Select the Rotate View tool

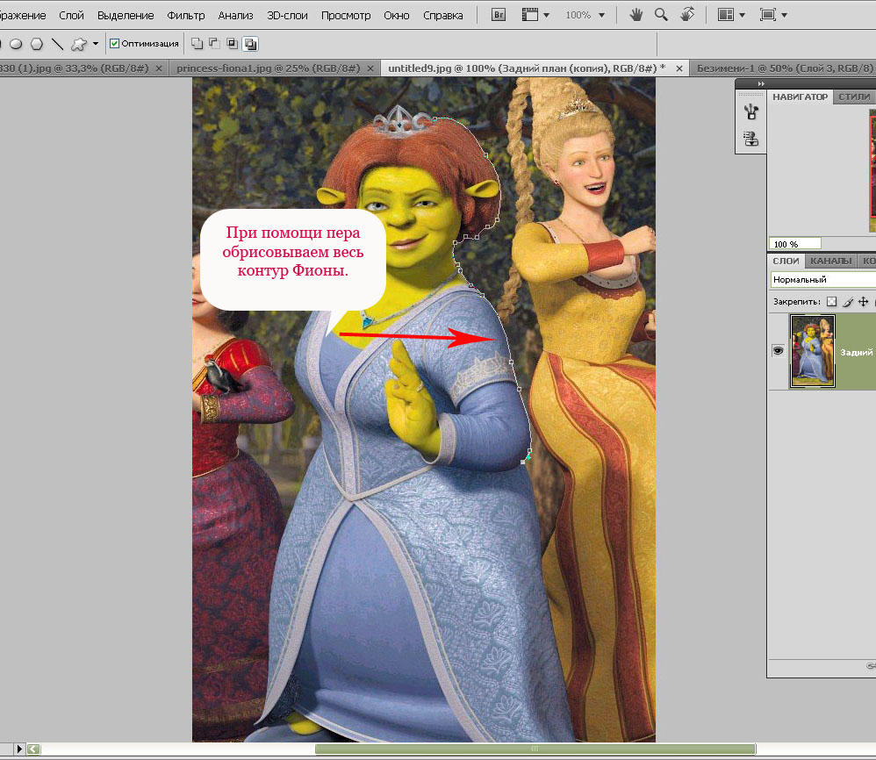click(687, 15)
